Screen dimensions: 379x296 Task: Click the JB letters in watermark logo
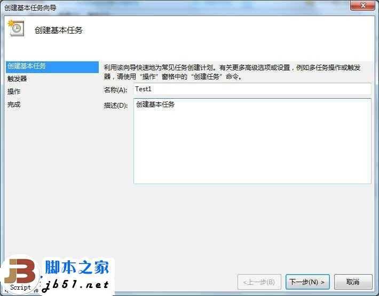pyautogui.click(x=20, y=271)
